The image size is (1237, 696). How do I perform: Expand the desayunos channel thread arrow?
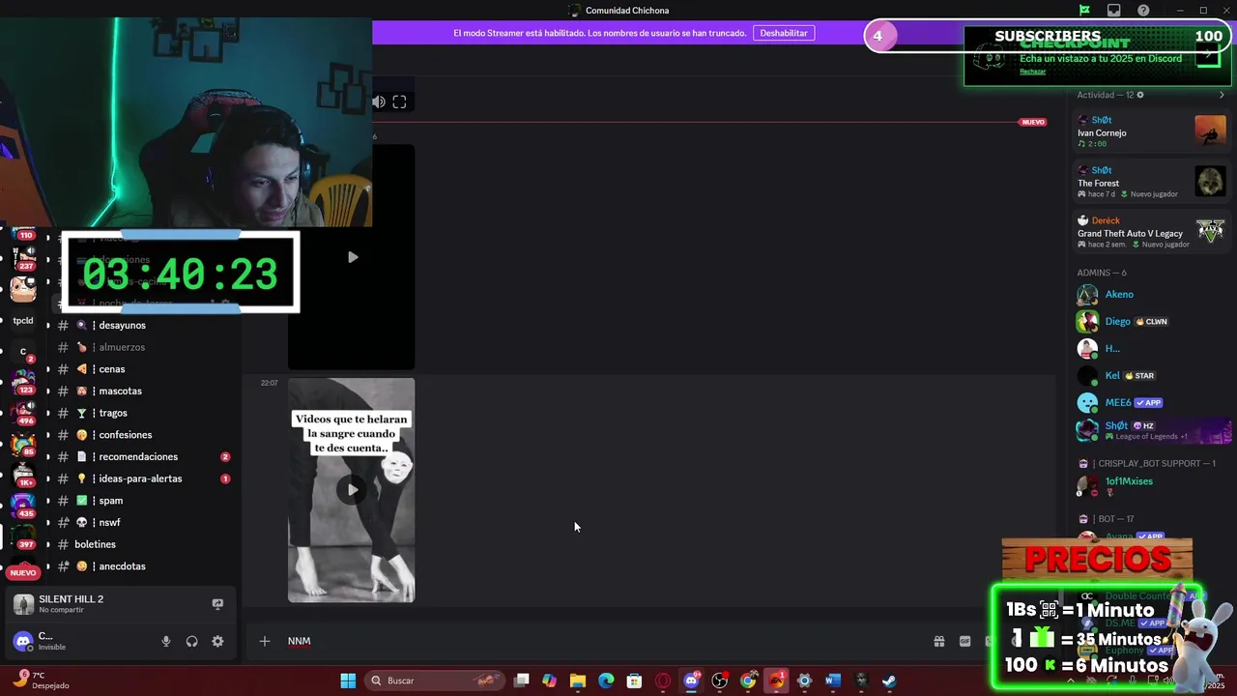point(48,326)
